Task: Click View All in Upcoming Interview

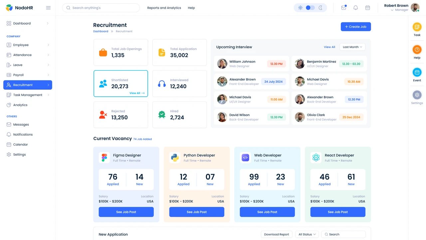Action: [329, 47]
